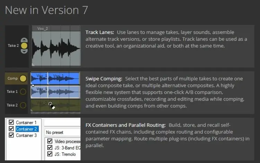Select the Video processor FX entry

click(68, 141)
